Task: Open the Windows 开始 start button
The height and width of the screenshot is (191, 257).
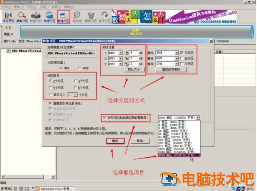Action: pyautogui.click(x=5, y=189)
